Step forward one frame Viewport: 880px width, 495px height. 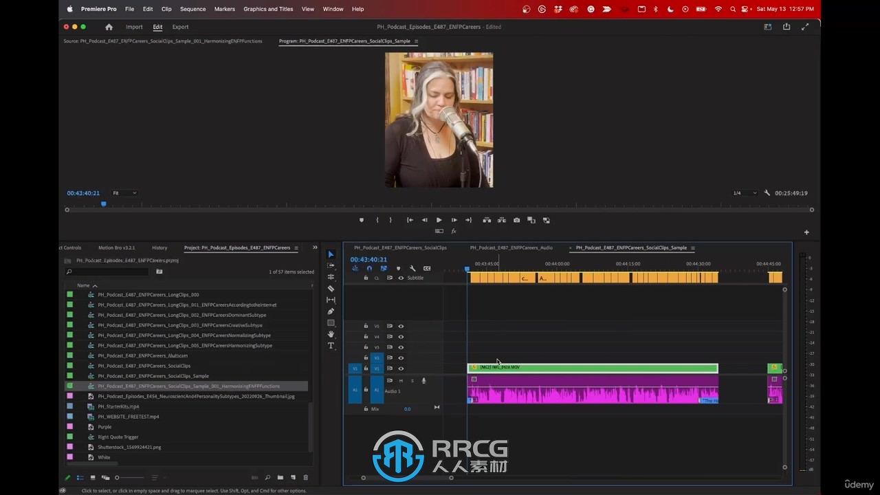point(454,220)
